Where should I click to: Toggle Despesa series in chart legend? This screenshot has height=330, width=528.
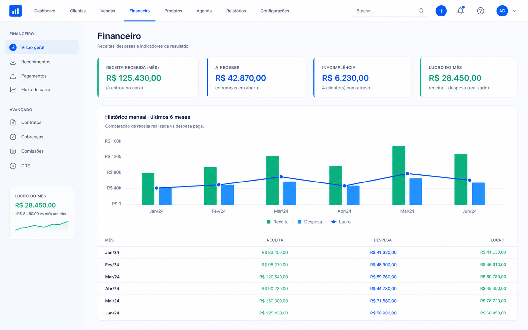pos(310,222)
